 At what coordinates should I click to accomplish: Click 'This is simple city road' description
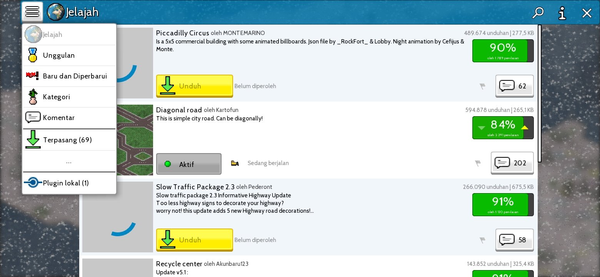(x=209, y=118)
